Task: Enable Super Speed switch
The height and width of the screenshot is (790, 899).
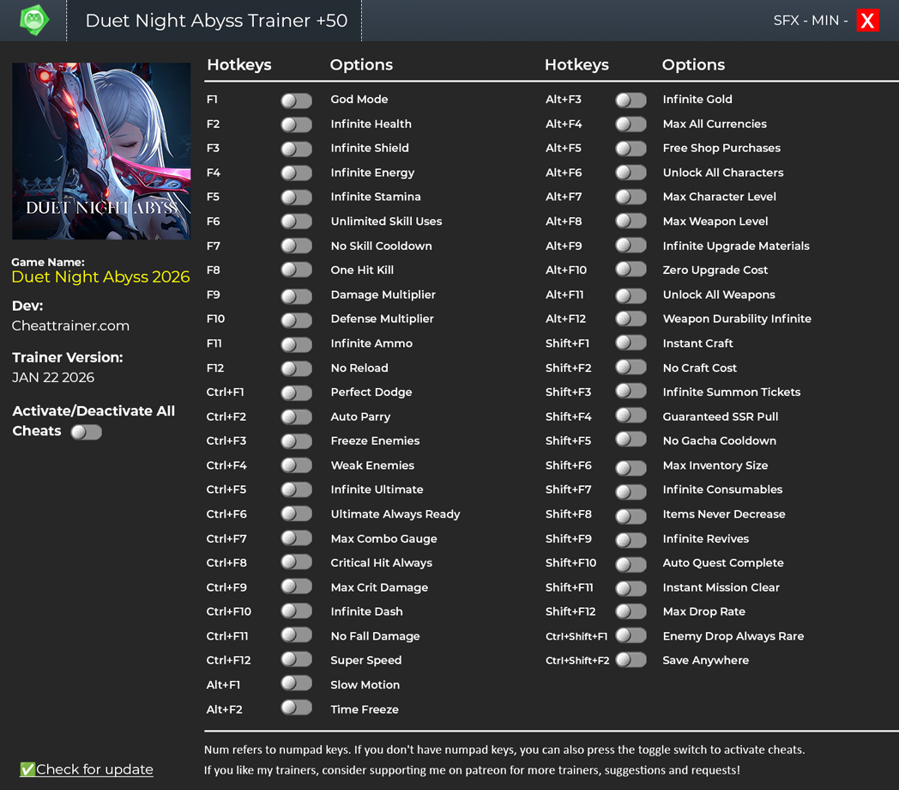Action: 296,660
